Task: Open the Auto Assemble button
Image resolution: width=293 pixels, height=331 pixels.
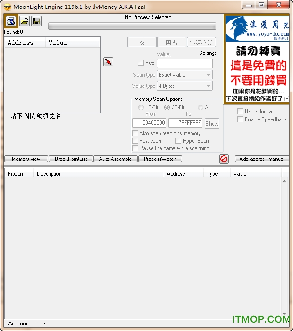Action: (x=115, y=159)
